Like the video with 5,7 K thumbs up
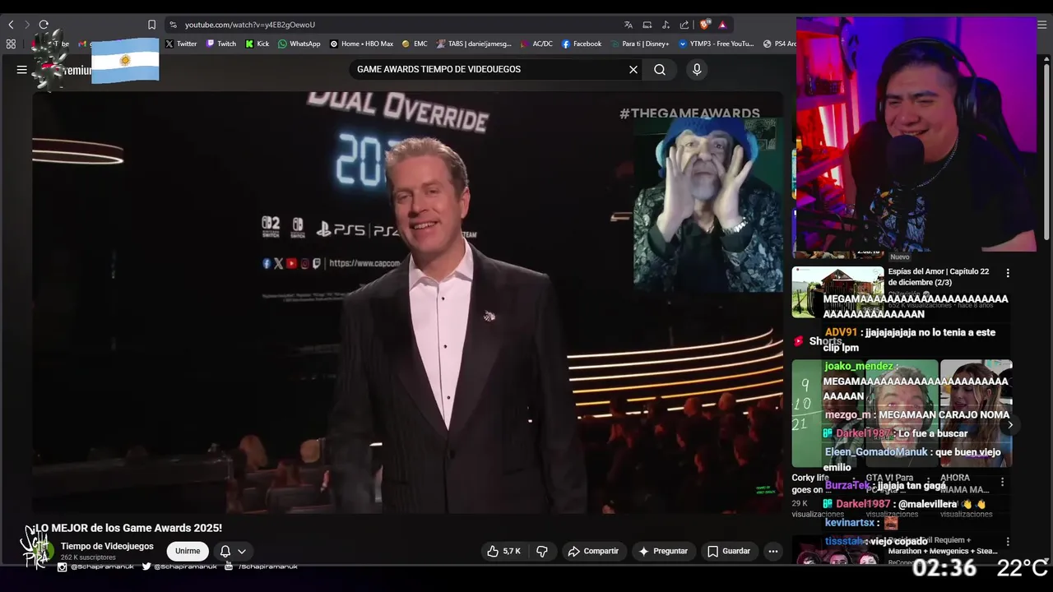 (503, 551)
